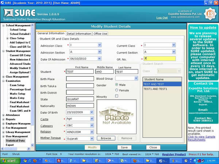The width and height of the screenshot is (219, 164).
Task: Open Final Marksheet in the tree
Action: pyautogui.click(x=20, y=106)
